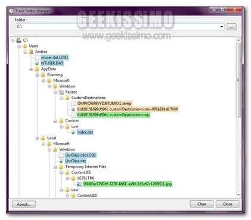The height and width of the screenshot is (220, 251).
Task: Collapse the Temporary Internet Files node
Action: 55,167
